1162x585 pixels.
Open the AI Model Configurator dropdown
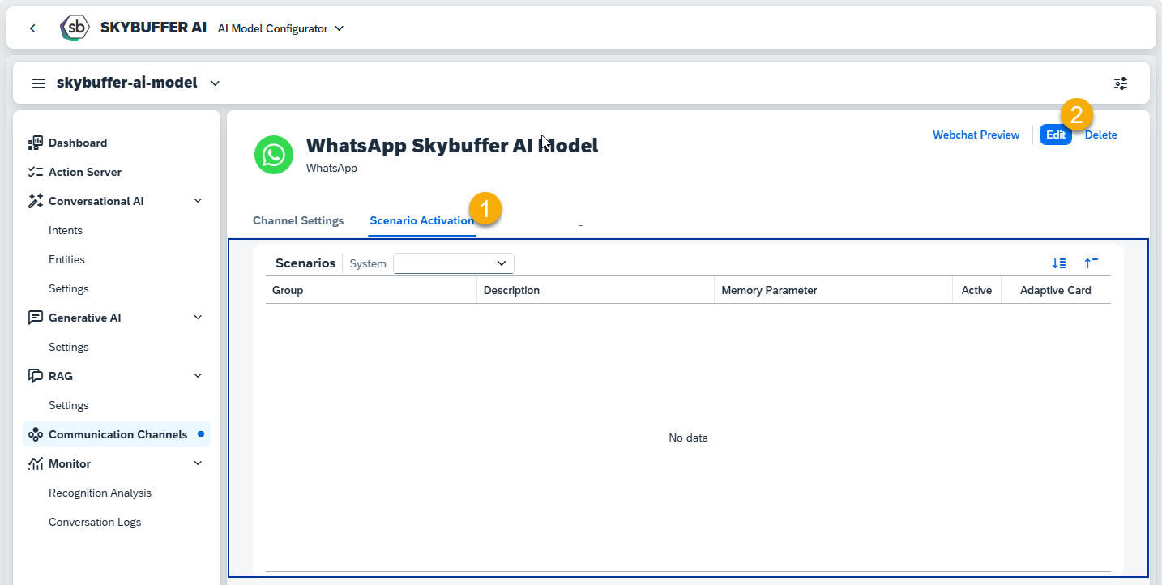click(281, 28)
